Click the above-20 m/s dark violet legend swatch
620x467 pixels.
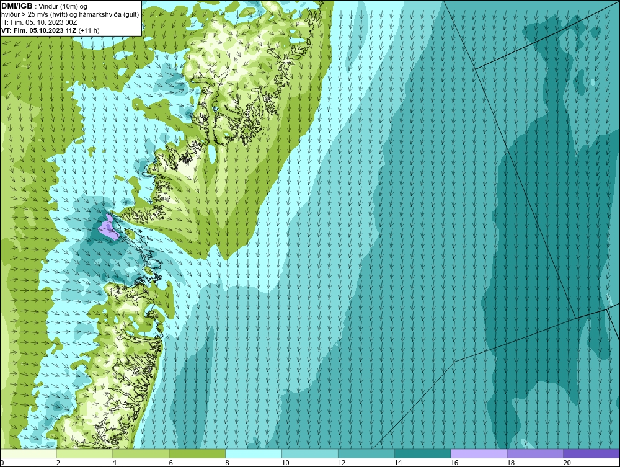pos(591,453)
